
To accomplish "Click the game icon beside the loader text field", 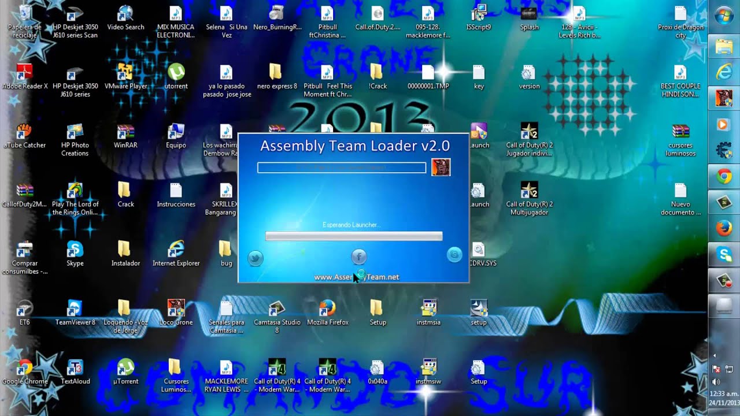I will pyautogui.click(x=441, y=168).
